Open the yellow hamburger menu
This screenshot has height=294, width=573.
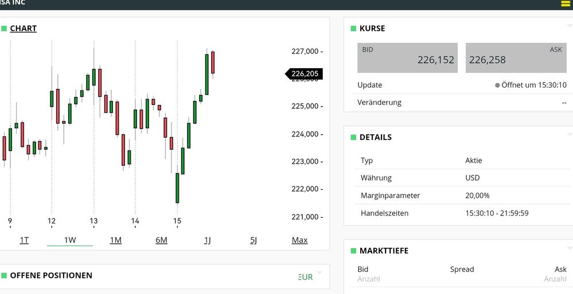tap(565, 3)
